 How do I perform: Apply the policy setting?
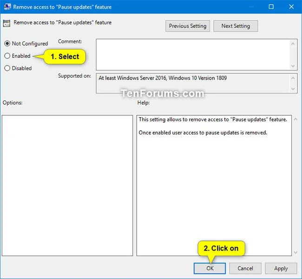click(281, 268)
